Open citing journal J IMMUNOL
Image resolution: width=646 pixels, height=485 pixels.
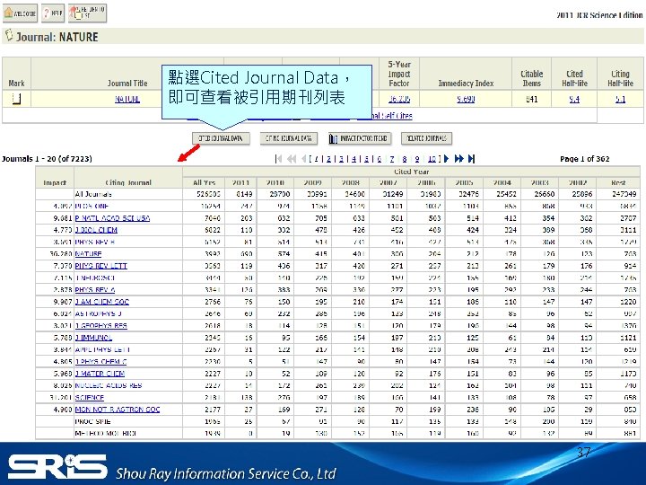click(x=93, y=338)
